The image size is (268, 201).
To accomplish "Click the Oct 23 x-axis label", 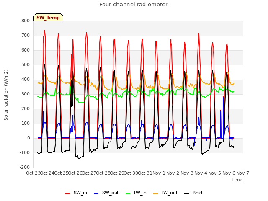I will (x=33, y=173).
